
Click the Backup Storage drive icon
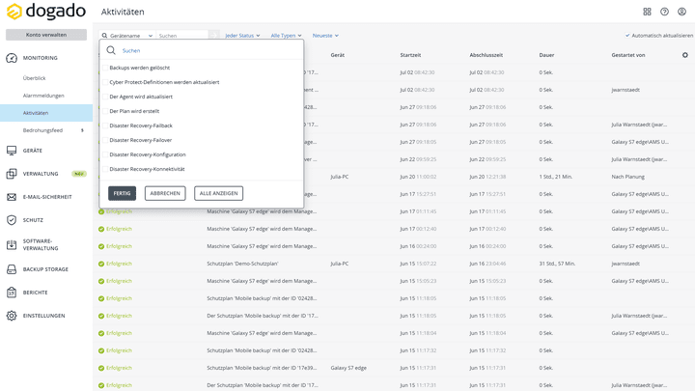pos(12,269)
